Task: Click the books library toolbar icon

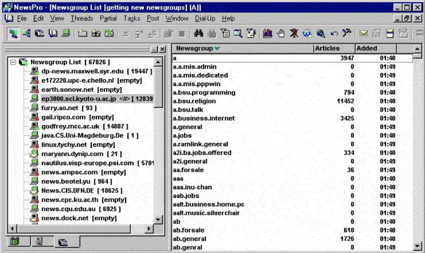Action: tap(268, 34)
